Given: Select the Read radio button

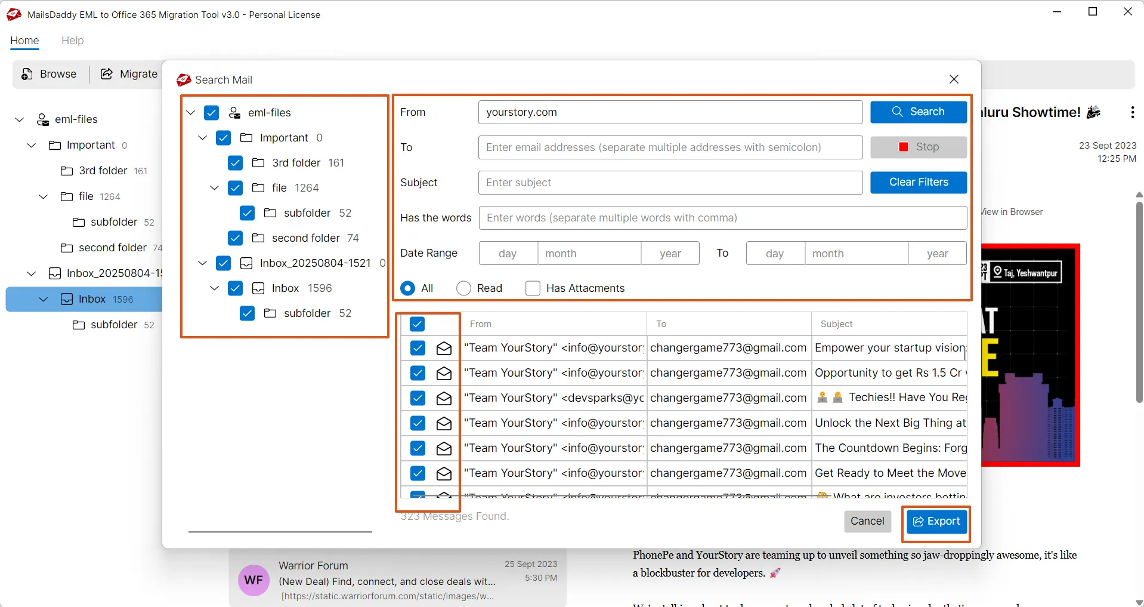Looking at the screenshot, I should [463, 288].
